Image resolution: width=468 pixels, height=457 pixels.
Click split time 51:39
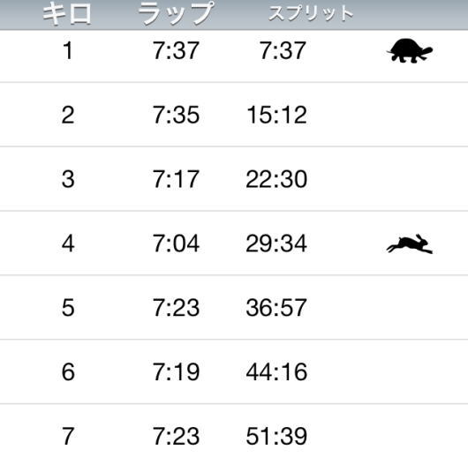pos(276,436)
